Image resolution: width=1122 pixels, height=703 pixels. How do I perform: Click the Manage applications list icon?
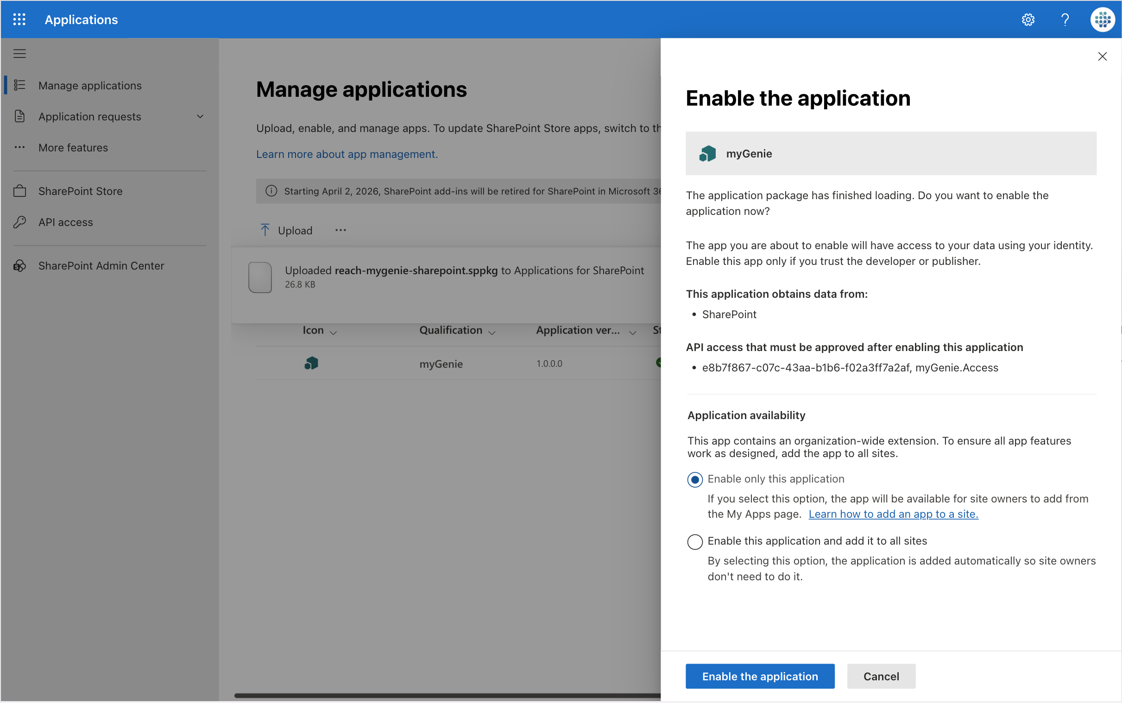click(x=19, y=85)
